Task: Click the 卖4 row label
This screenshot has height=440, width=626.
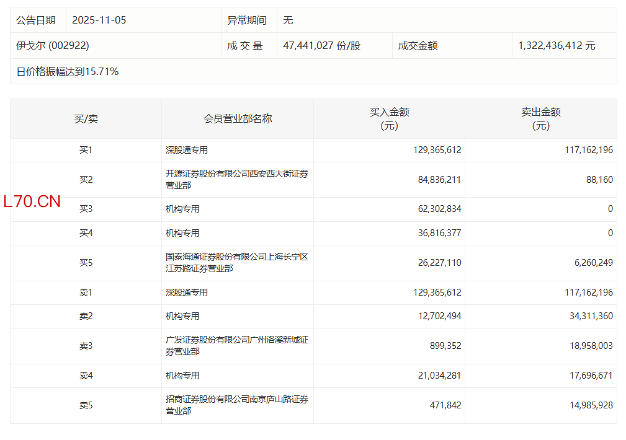Action: [x=86, y=376]
